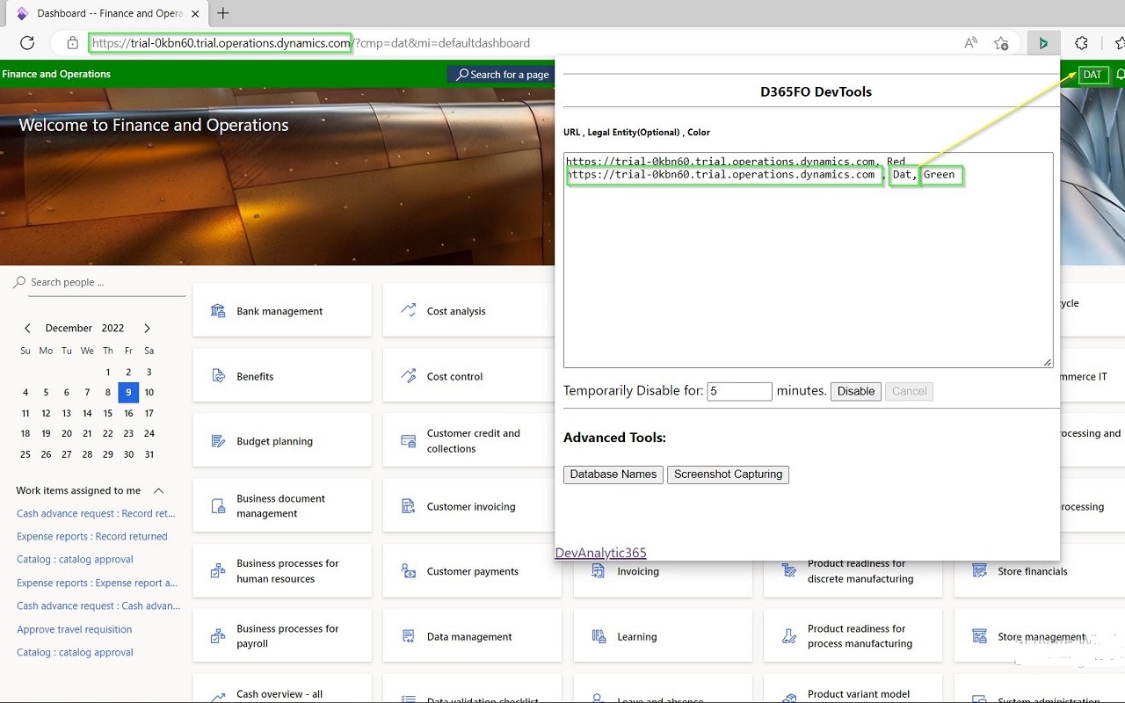This screenshot has height=703, width=1125.
Task: Reload the page with the refresh icon
Action: pyautogui.click(x=26, y=42)
